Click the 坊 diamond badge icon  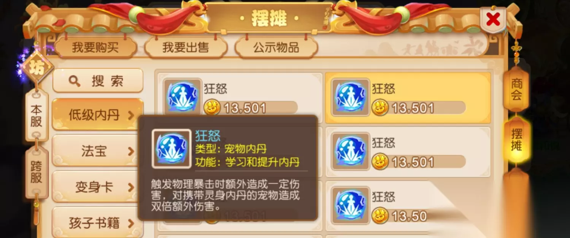[x=37, y=68]
